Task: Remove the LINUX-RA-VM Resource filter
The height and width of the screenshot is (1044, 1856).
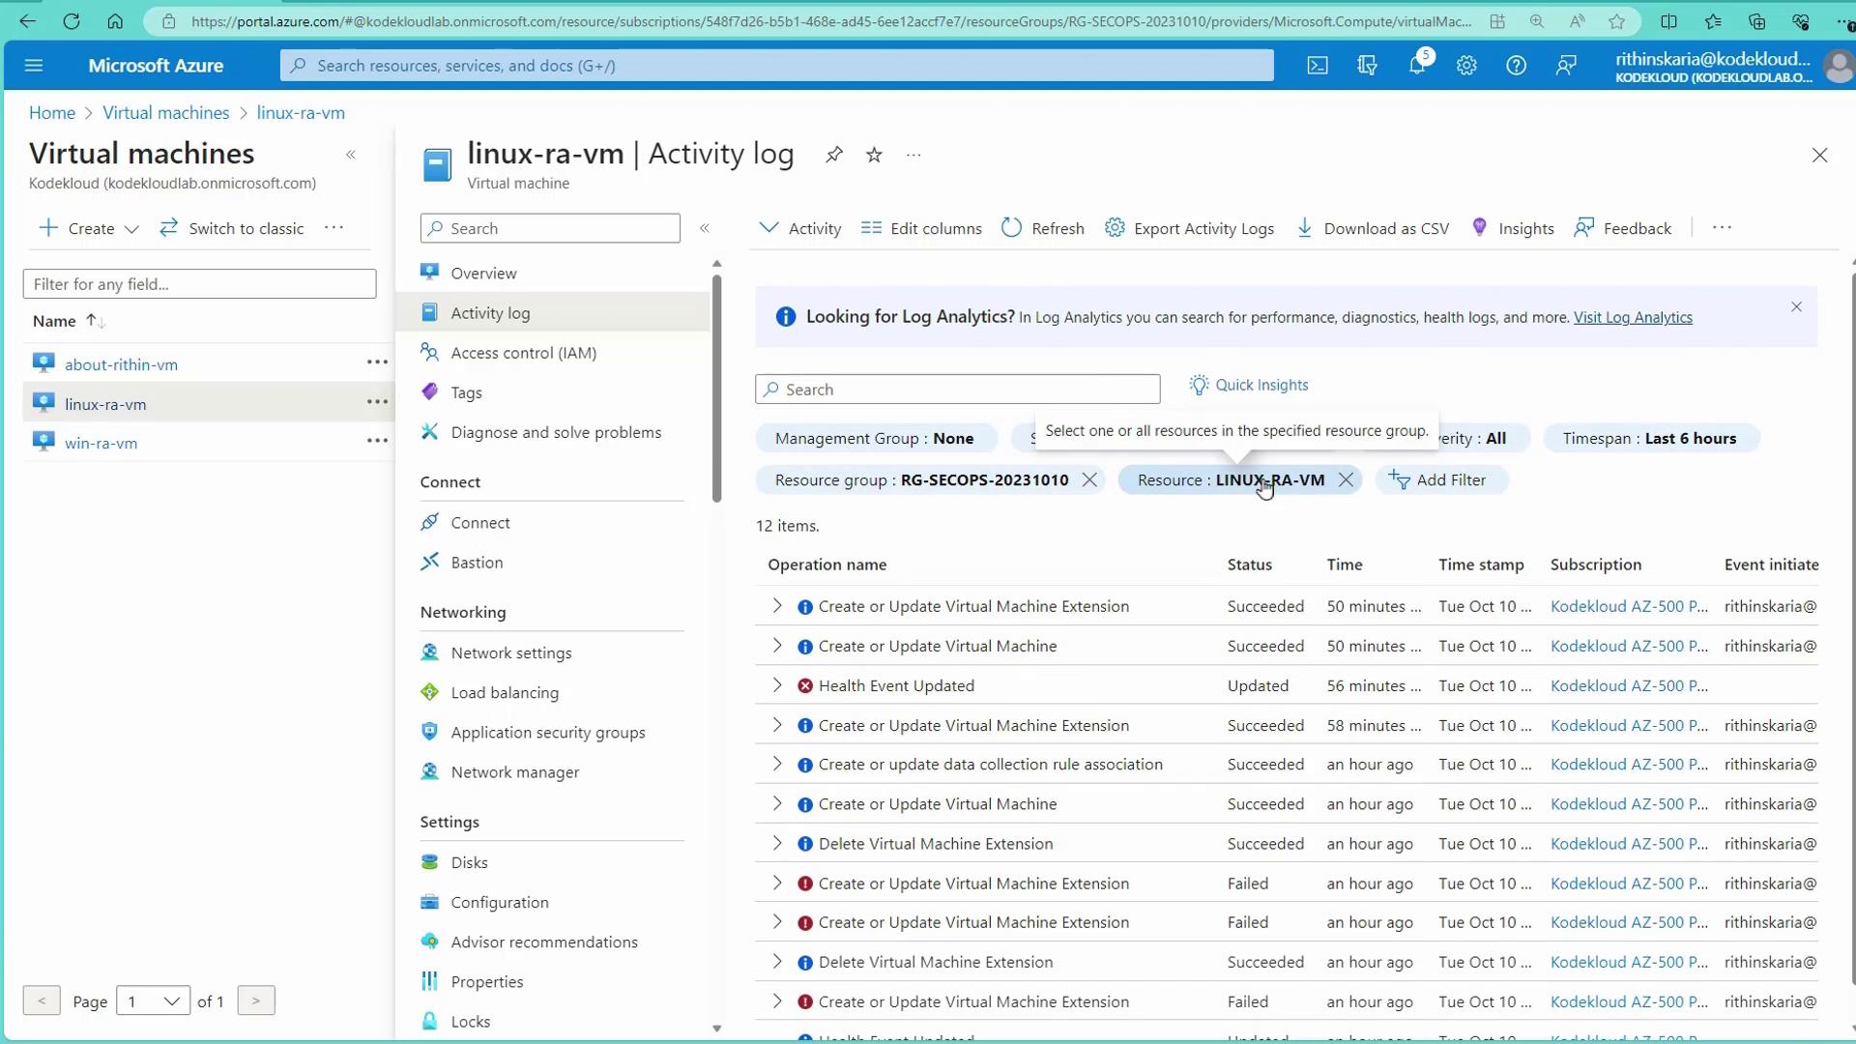Action: click(x=1346, y=480)
